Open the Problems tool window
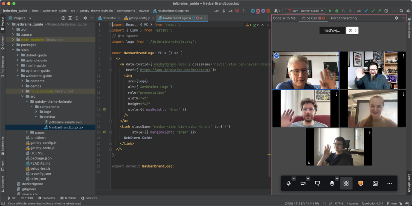The image size is (412, 206). pyautogui.click(x=46, y=198)
